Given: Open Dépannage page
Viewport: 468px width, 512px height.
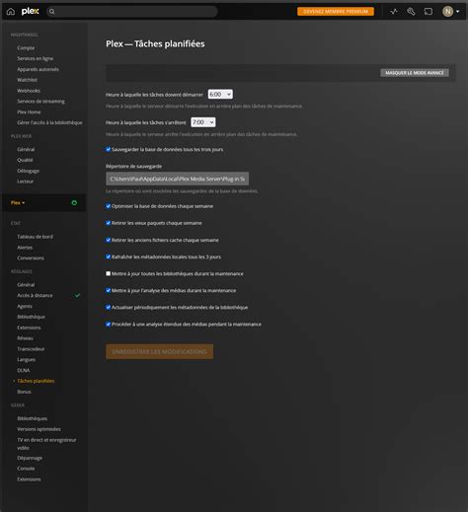Looking at the screenshot, I should click(30, 458).
